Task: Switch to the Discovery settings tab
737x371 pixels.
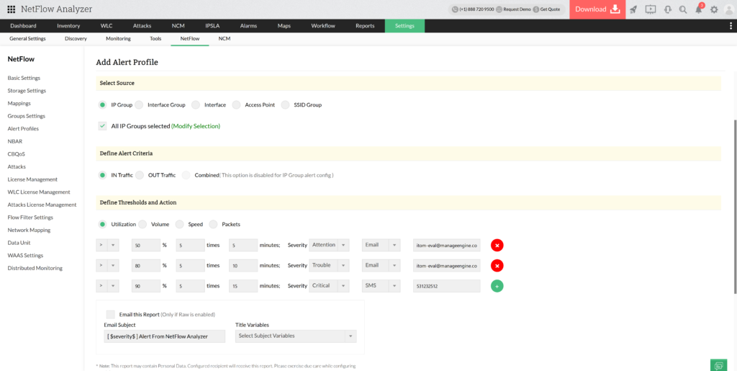Action: [76, 38]
